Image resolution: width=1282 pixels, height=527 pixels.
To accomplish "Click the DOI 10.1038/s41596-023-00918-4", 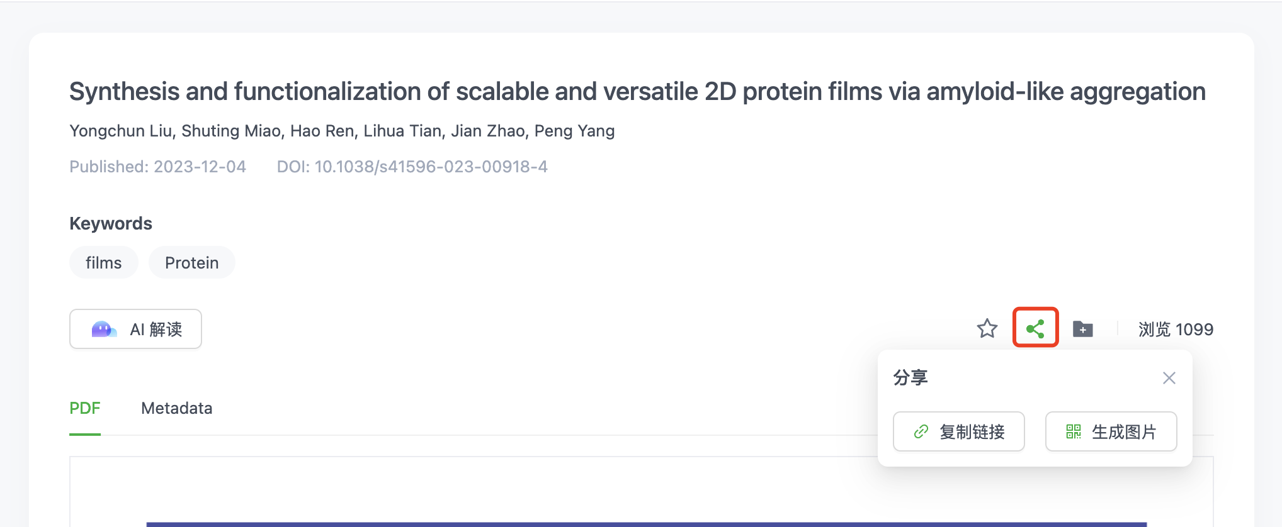I will (431, 167).
